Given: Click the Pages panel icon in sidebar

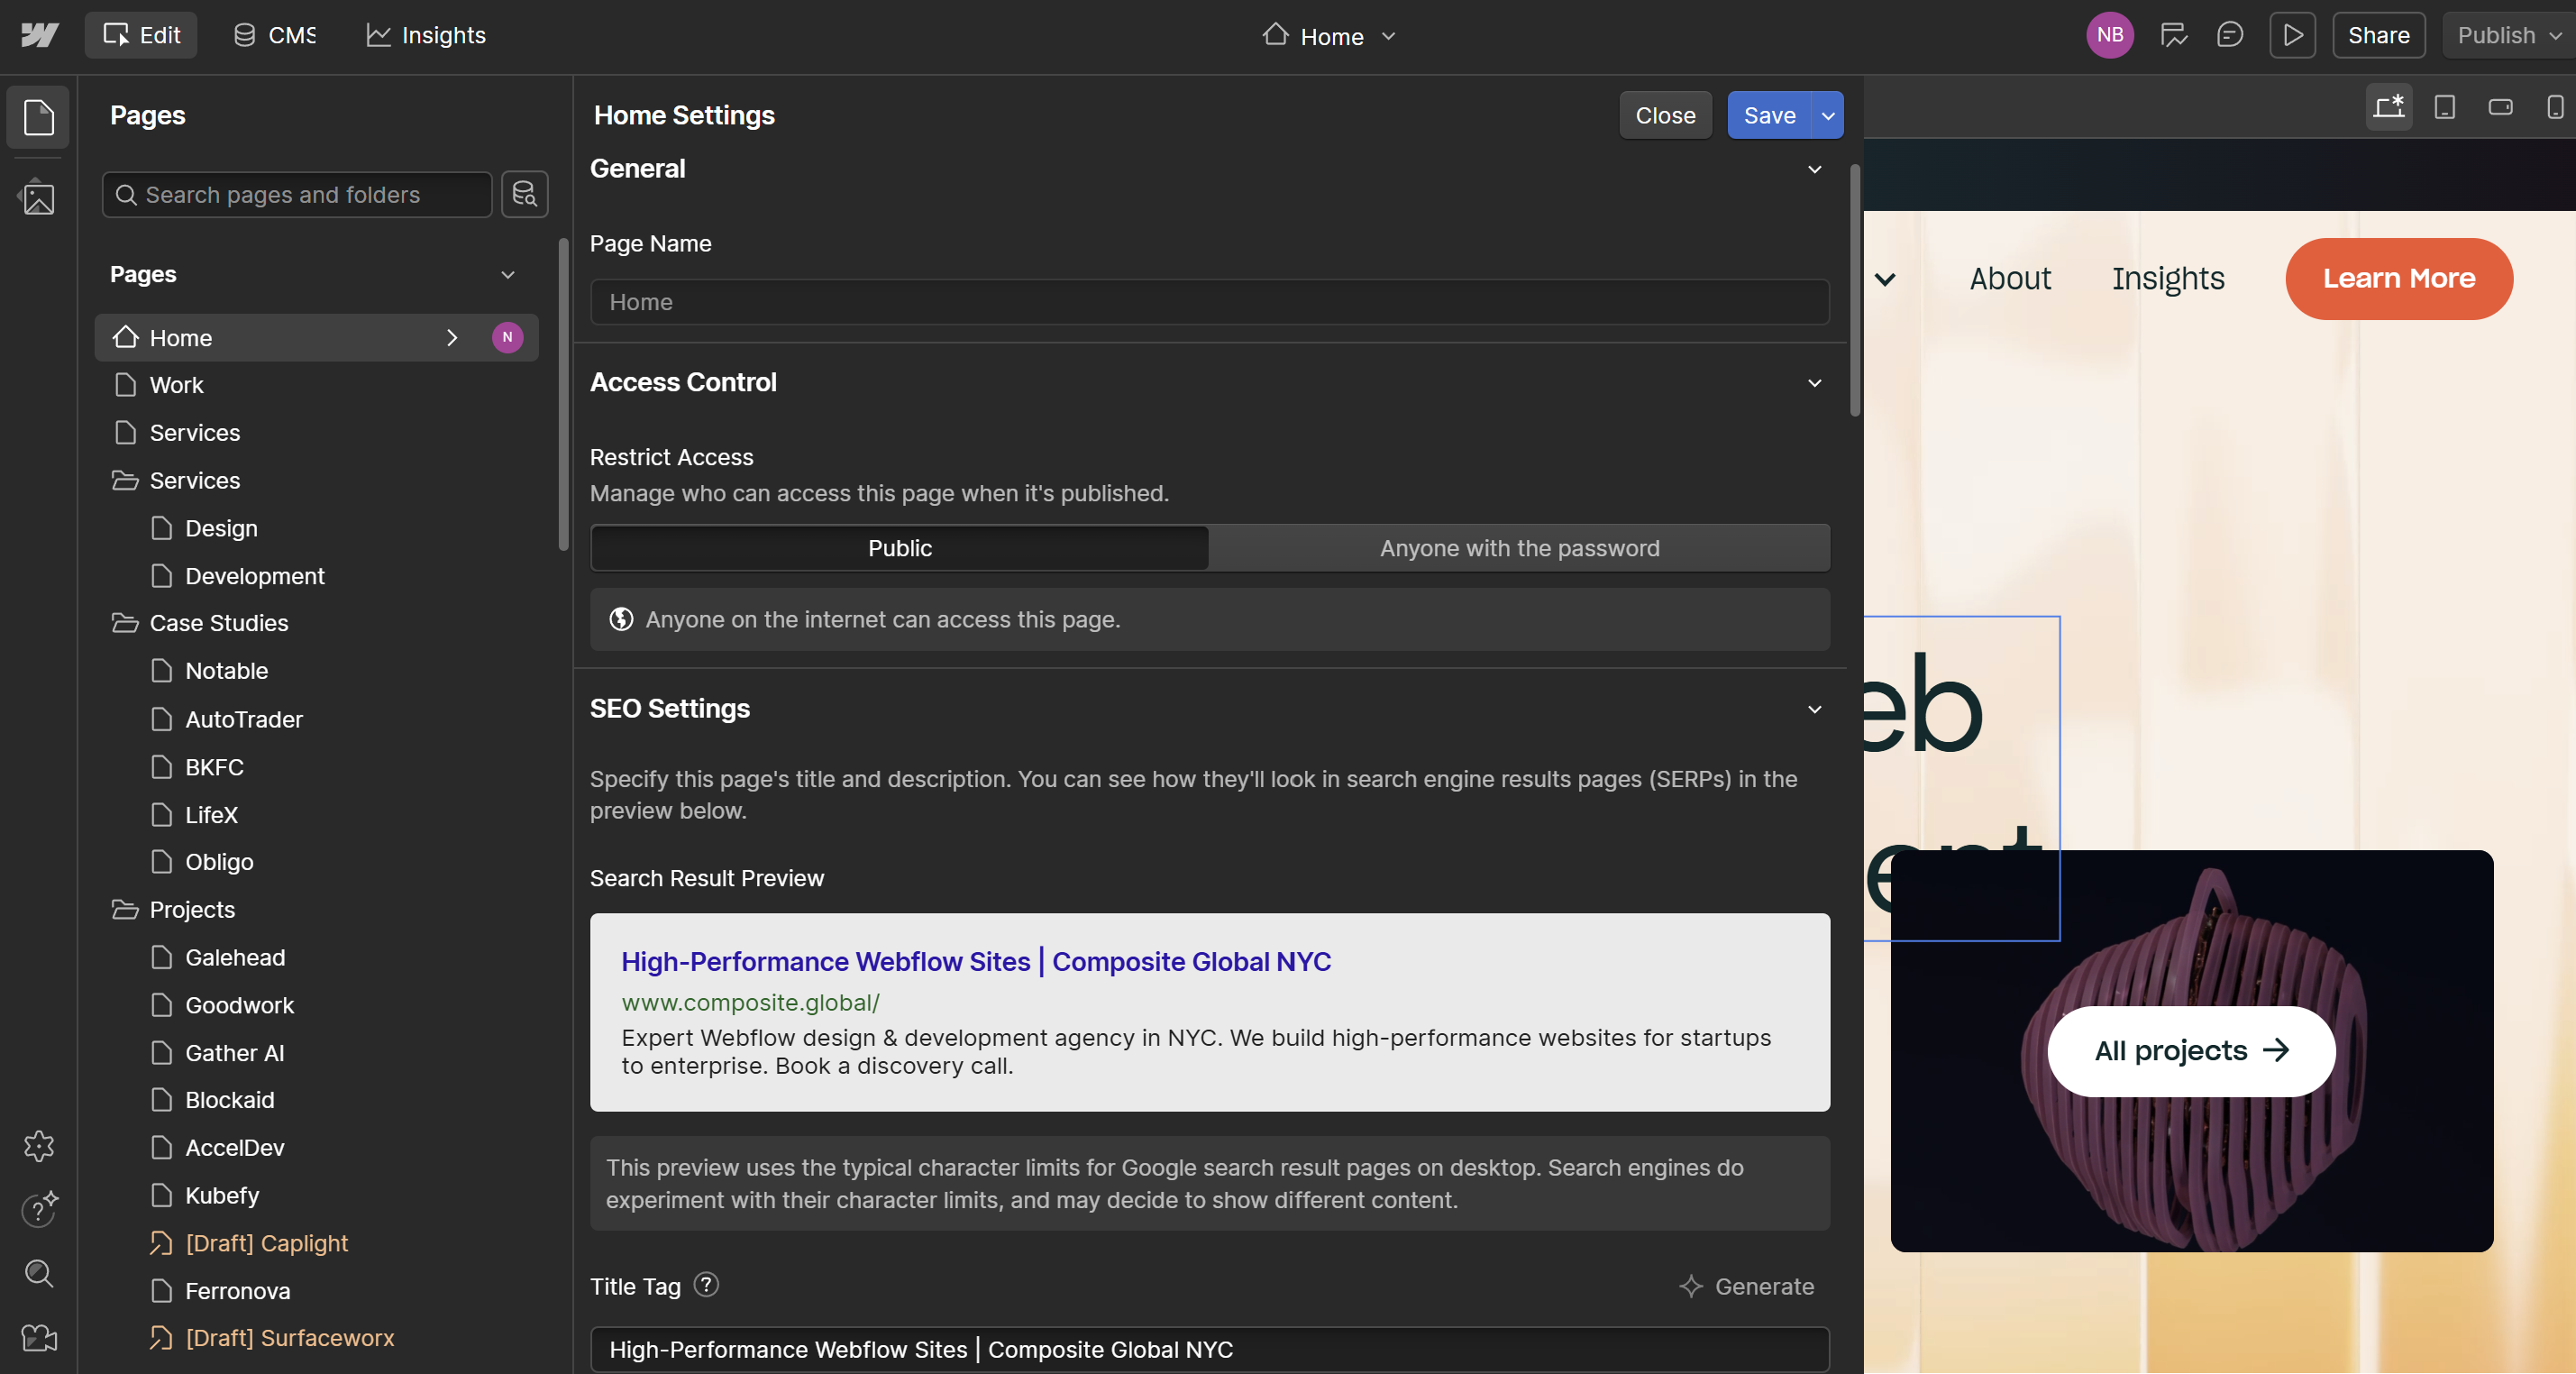Looking at the screenshot, I should coord(38,117).
